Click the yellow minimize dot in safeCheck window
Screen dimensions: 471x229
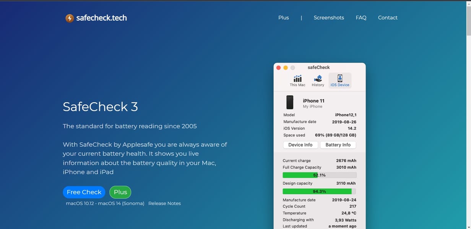286,68
